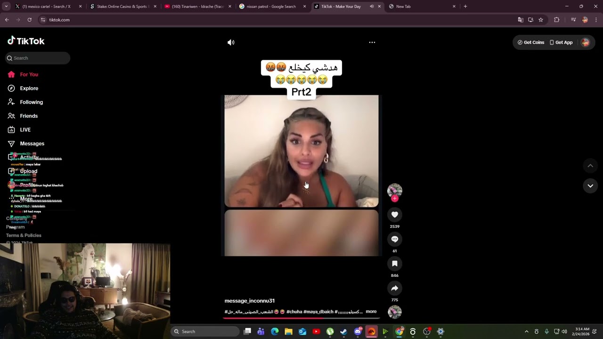Open the browser extensions puzzle icon

click(557, 20)
